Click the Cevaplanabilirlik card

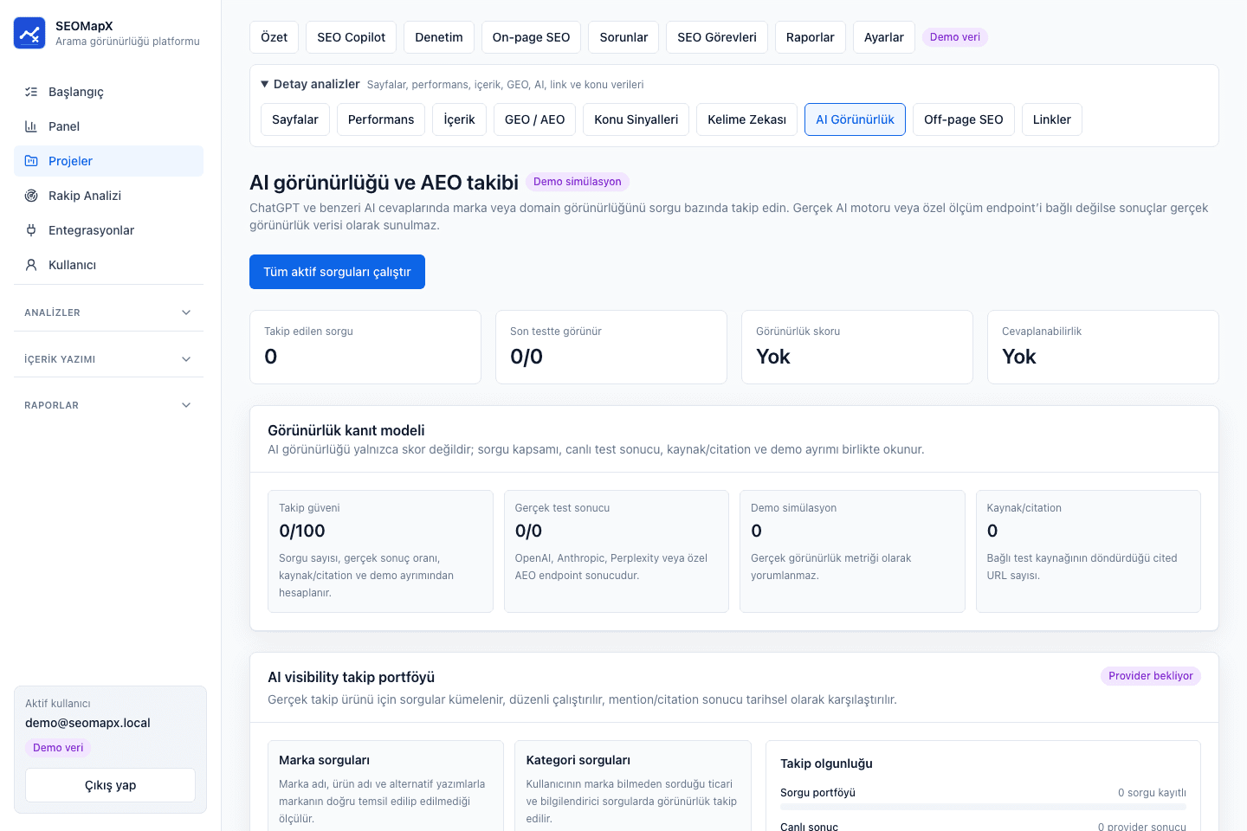coord(1103,347)
